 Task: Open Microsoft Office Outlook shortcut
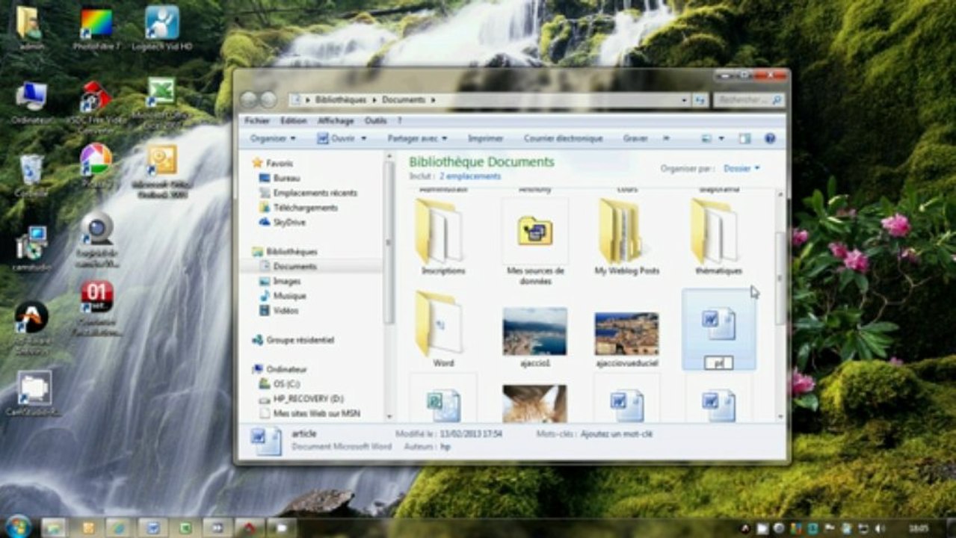161,172
